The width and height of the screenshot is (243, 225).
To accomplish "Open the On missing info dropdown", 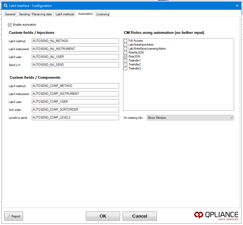I will pyautogui.click(x=190, y=118).
